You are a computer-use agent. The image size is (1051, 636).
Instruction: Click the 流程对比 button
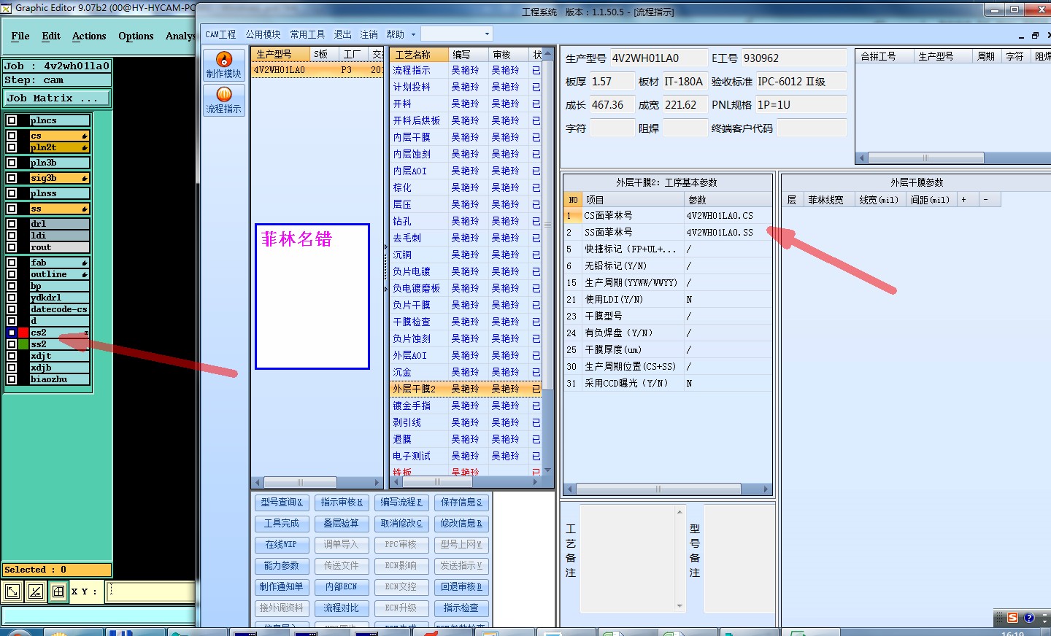tap(342, 608)
